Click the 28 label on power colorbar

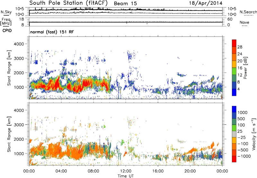(x=240, y=47)
